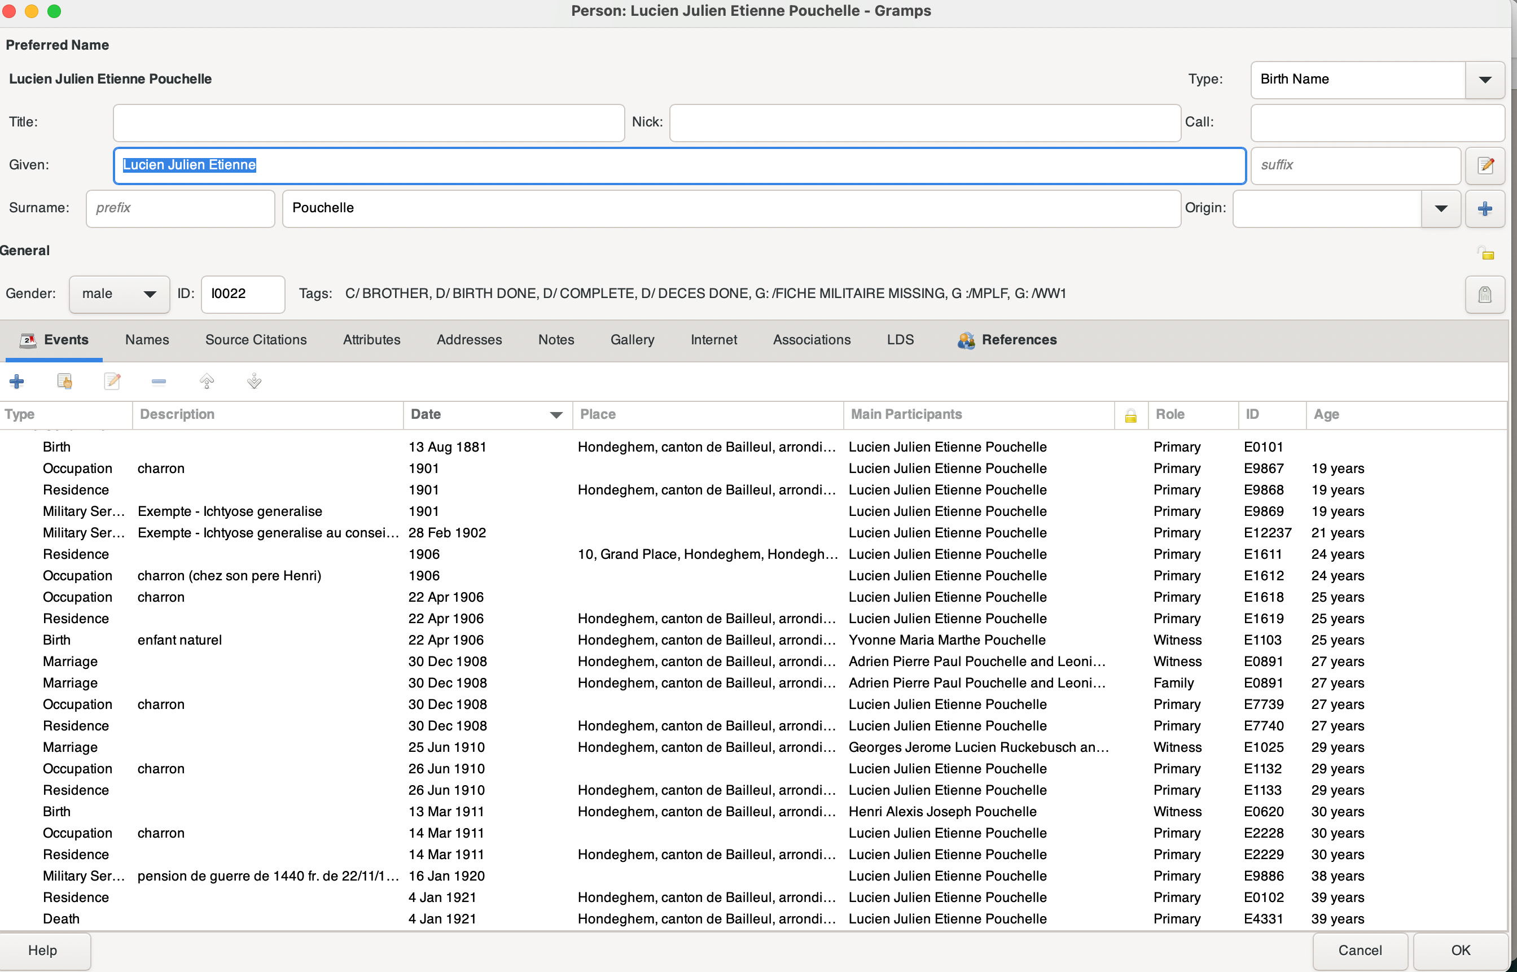
Task: Select Georges Jerome Lucien Ruckebusch marriage row
Action: click(753, 748)
